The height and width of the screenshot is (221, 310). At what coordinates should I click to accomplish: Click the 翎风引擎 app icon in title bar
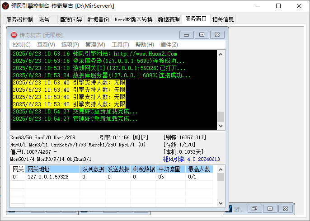pos(5,6)
